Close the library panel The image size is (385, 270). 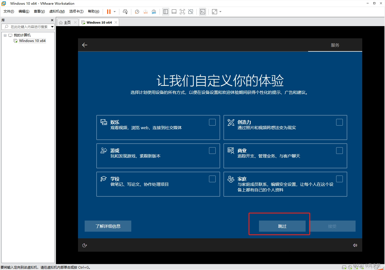[x=52, y=20]
